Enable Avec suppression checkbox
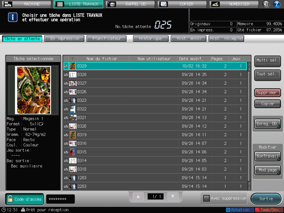Image resolution: width=284 pixels, height=213 pixels. (x=207, y=198)
